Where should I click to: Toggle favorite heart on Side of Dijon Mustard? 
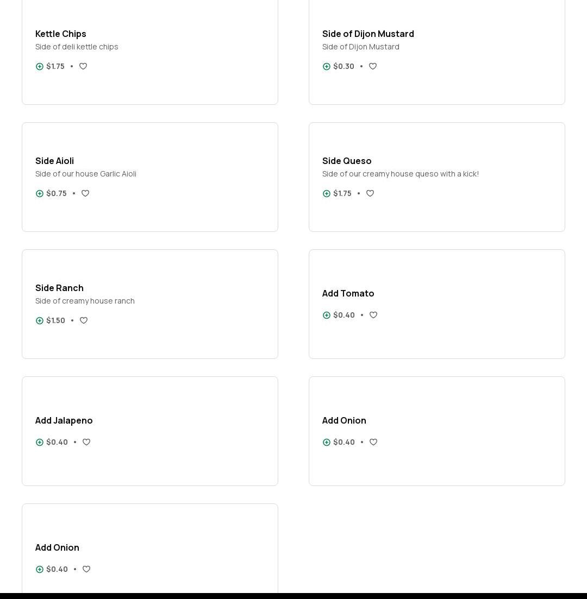373,66
